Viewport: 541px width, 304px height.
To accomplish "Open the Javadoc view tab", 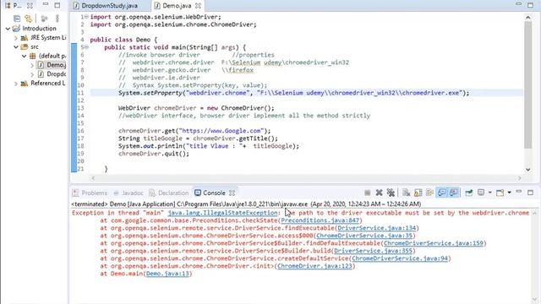I will pyautogui.click(x=128, y=193).
